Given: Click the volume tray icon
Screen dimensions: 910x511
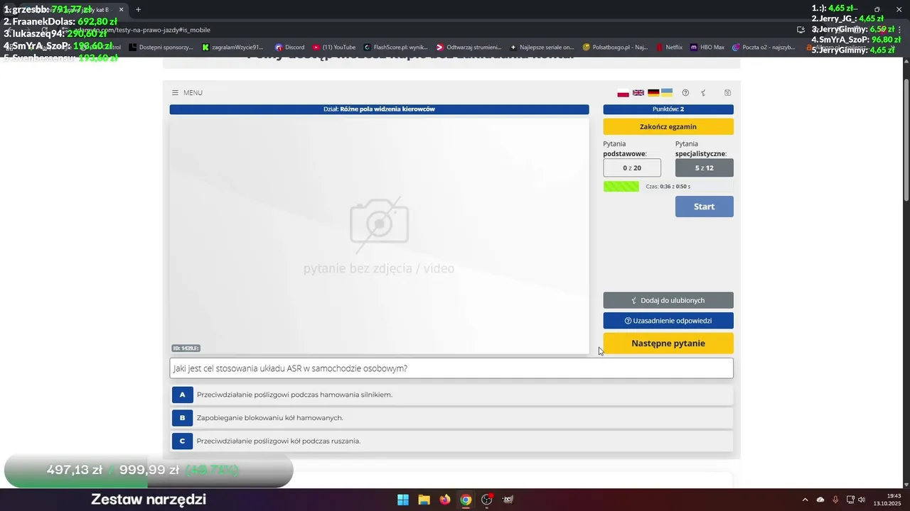Looking at the screenshot, I should point(862,500).
